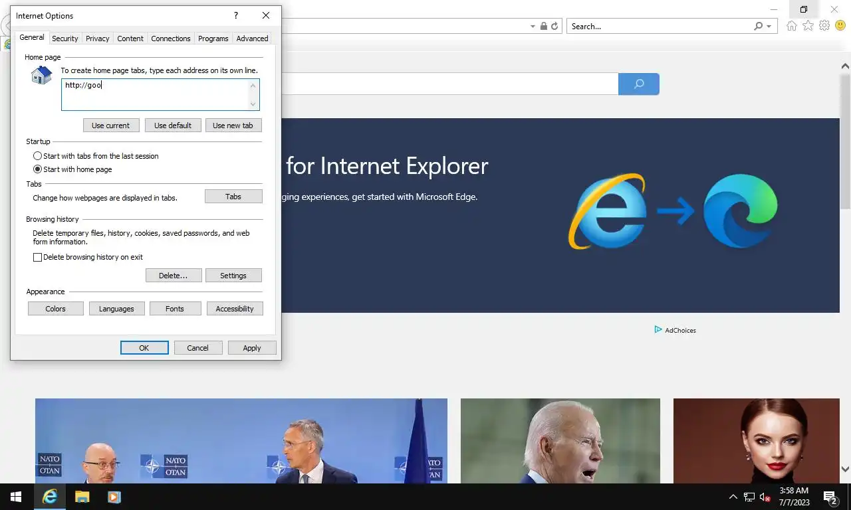Minimize the Internet Explorer window
The width and height of the screenshot is (851, 510).
click(x=773, y=9)
